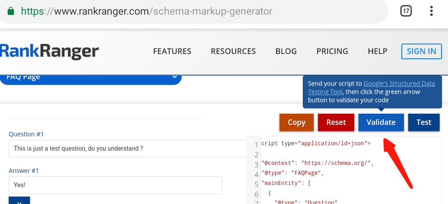Viewport: 448px width, 204px height.
Task: Click the Validate button
Action: pyautogui.click(x=381, y=122)
